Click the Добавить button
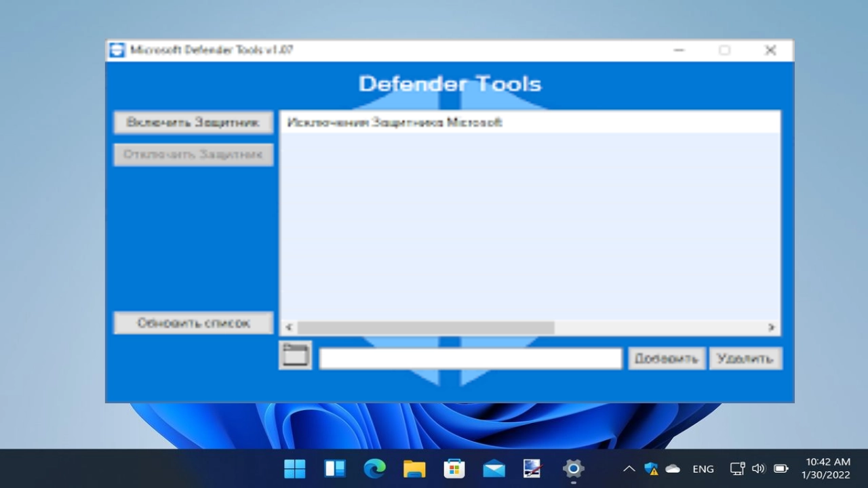 point(667,359)
